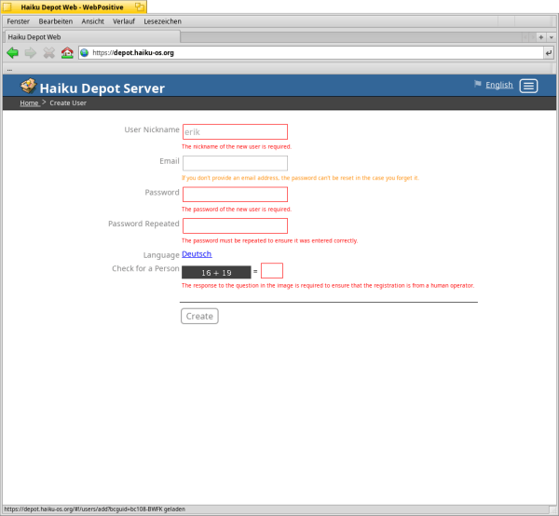Viewport: 559px width, 516px height.
Task: Click the go arrow in URL bar
Action: 549,53
